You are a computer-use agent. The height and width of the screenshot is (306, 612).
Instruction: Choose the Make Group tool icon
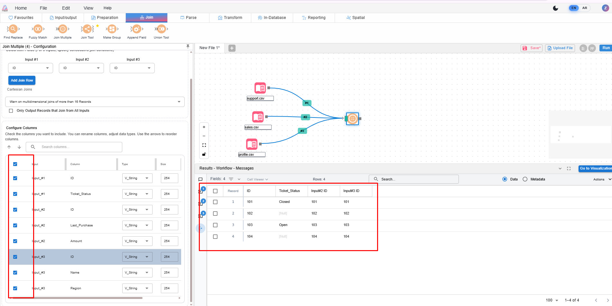(112, 29)
